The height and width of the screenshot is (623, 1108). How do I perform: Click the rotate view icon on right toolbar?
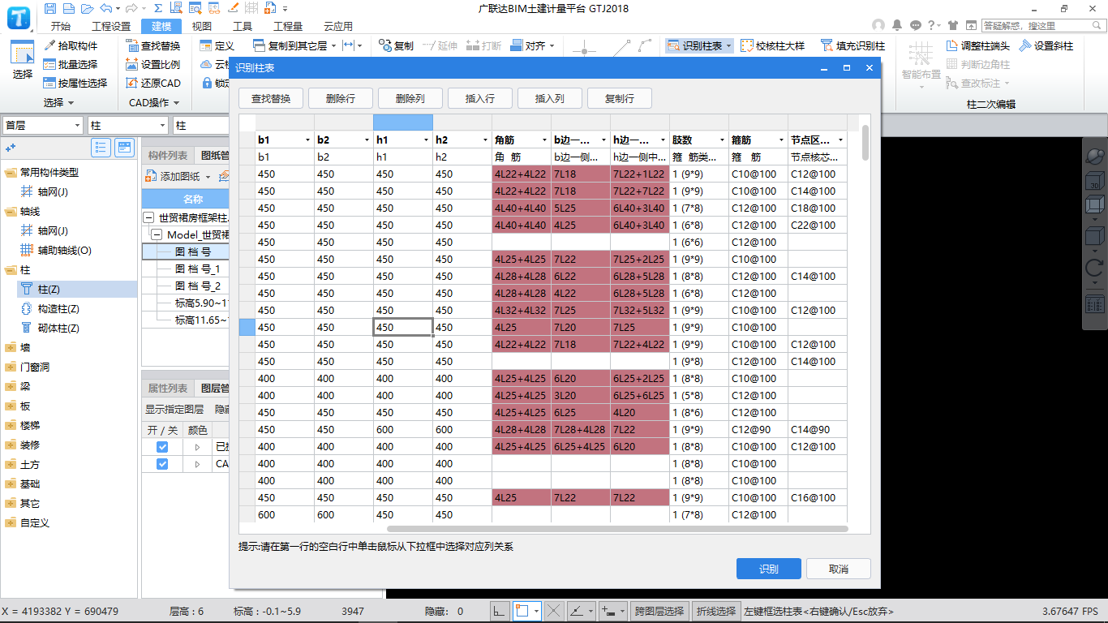pyautogui.click(x=1094, y=268)
